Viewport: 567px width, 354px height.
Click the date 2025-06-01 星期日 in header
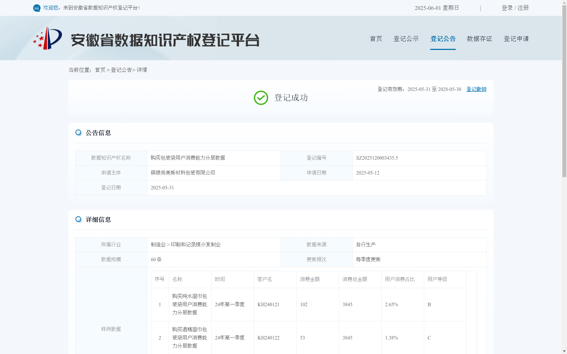click(437, 8)
